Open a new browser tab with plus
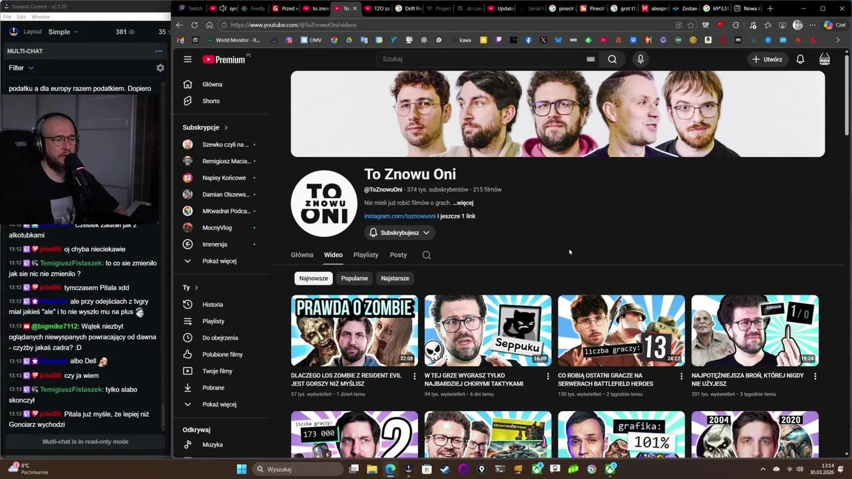The width and height of the screenshot is (852, 479). (770, 9)
